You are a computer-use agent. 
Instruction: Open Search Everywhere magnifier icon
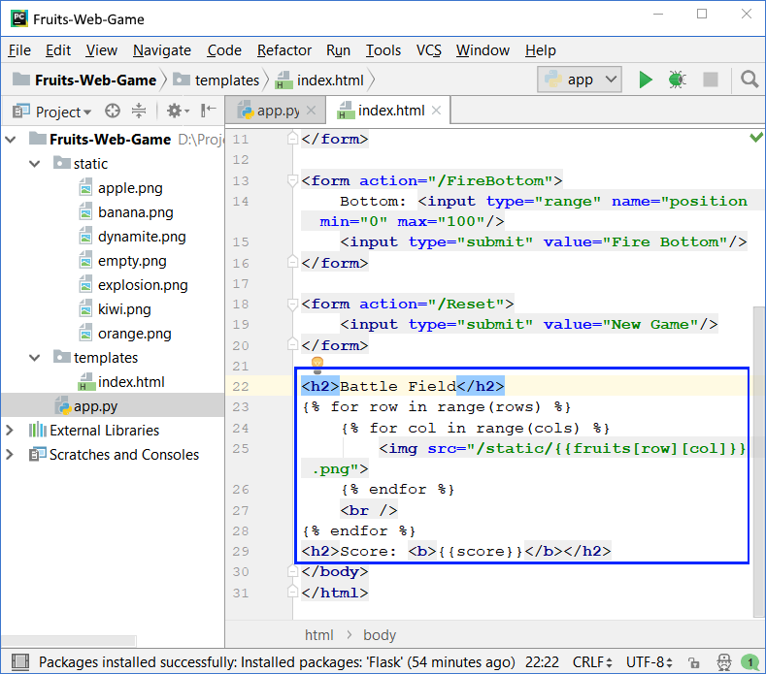point(749,80)
